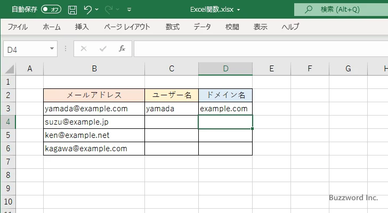Switch to the 表示 tab
Viewport: 388px width, 213px height.
[x=260, y=27]
